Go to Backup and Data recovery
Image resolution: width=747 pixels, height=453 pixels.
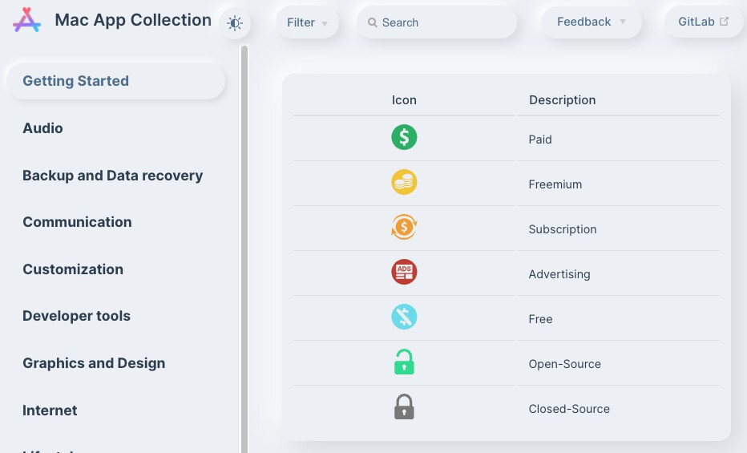point(112,176)
